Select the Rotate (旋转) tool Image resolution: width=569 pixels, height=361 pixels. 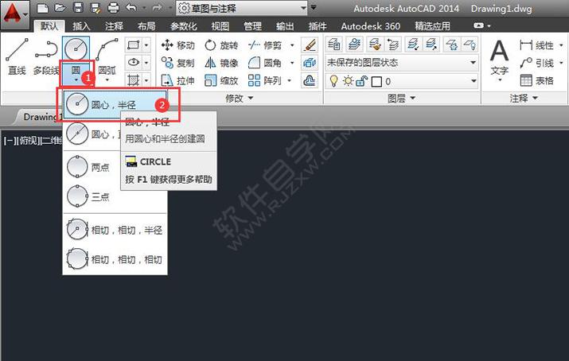coord(221,45)
